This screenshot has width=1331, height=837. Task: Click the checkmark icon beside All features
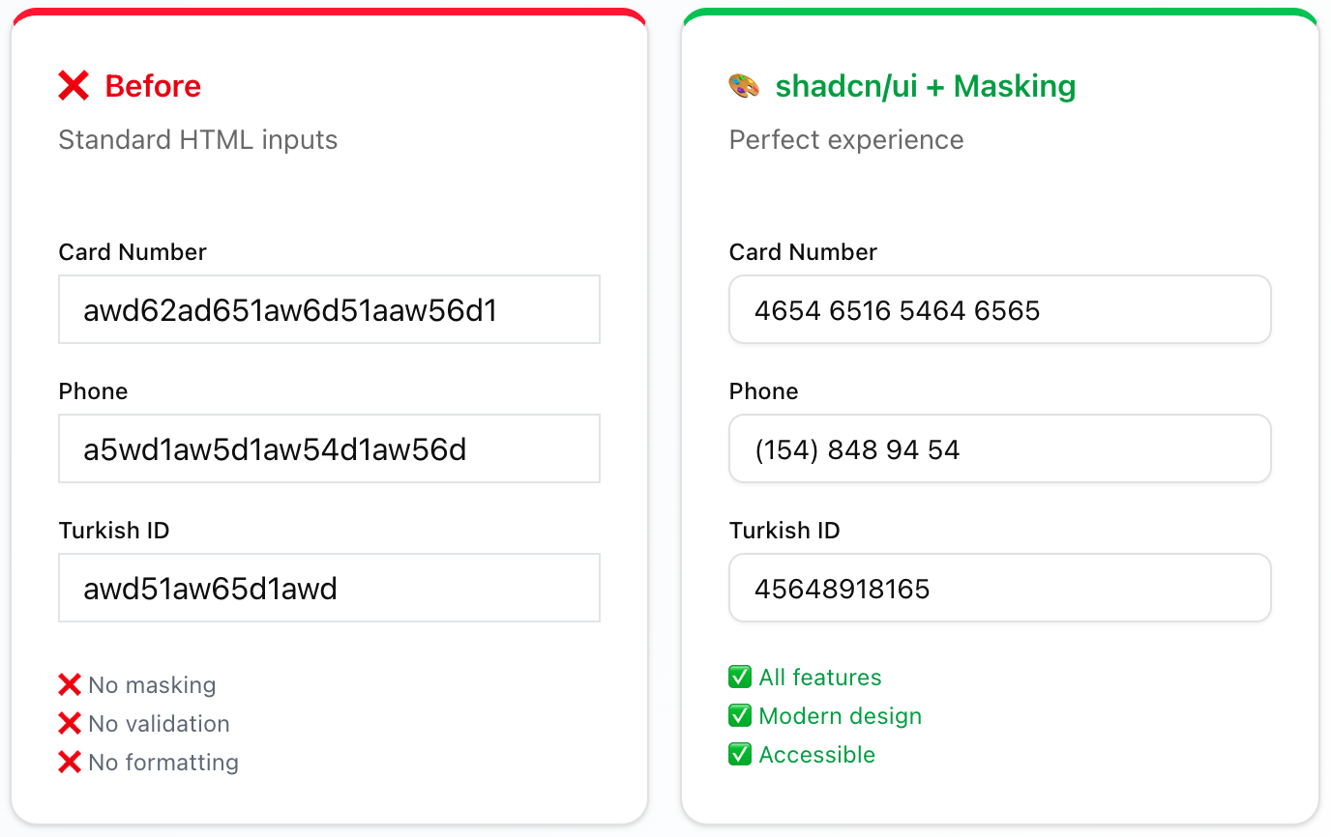pos(739,677)
